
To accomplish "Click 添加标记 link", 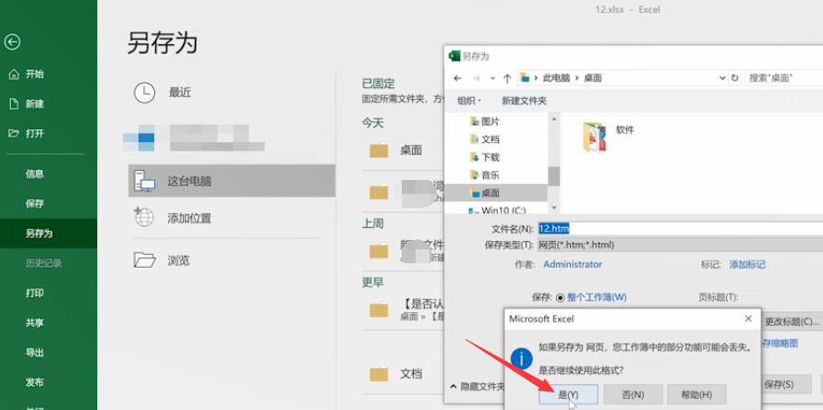I will click(x=747, y=265).
